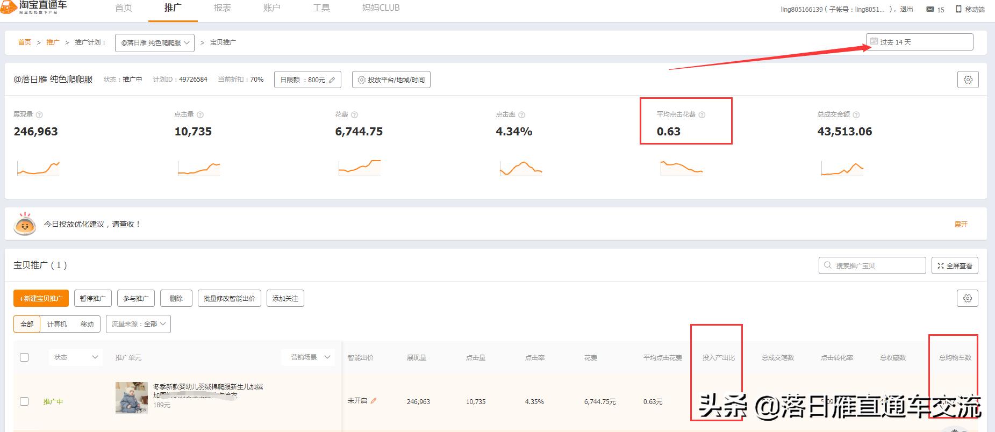Screen dimensions: 995x432
Task: Open the 工具 top navigation tab
Action: (321, 8)
